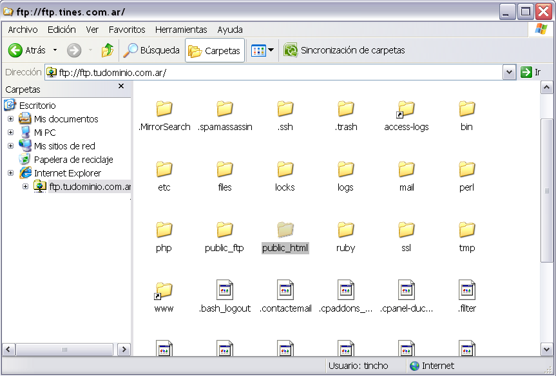The image size is (556, 376).
Task: Select the etc folder
Action: pos(164,176)
